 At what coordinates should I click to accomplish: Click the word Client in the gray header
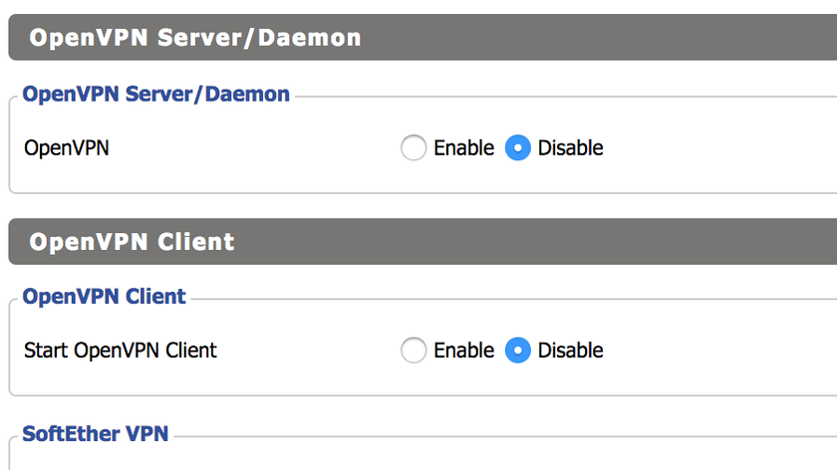point(196,241)
